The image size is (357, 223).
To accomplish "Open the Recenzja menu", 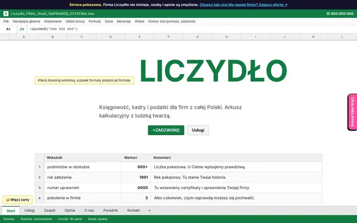I will 124,21.
